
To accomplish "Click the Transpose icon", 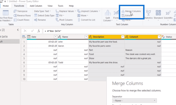I will (x=15, y=11).
